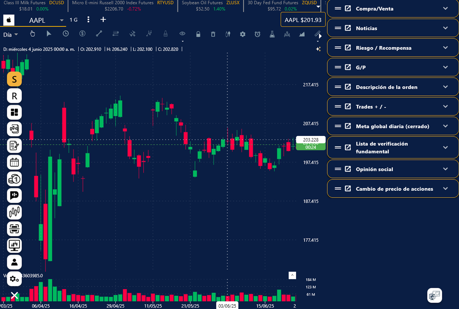The height and width of the screenshot is (309, 459).
Task: Click the dollar sign toolbar icon
Action: [x=82, y=34]
